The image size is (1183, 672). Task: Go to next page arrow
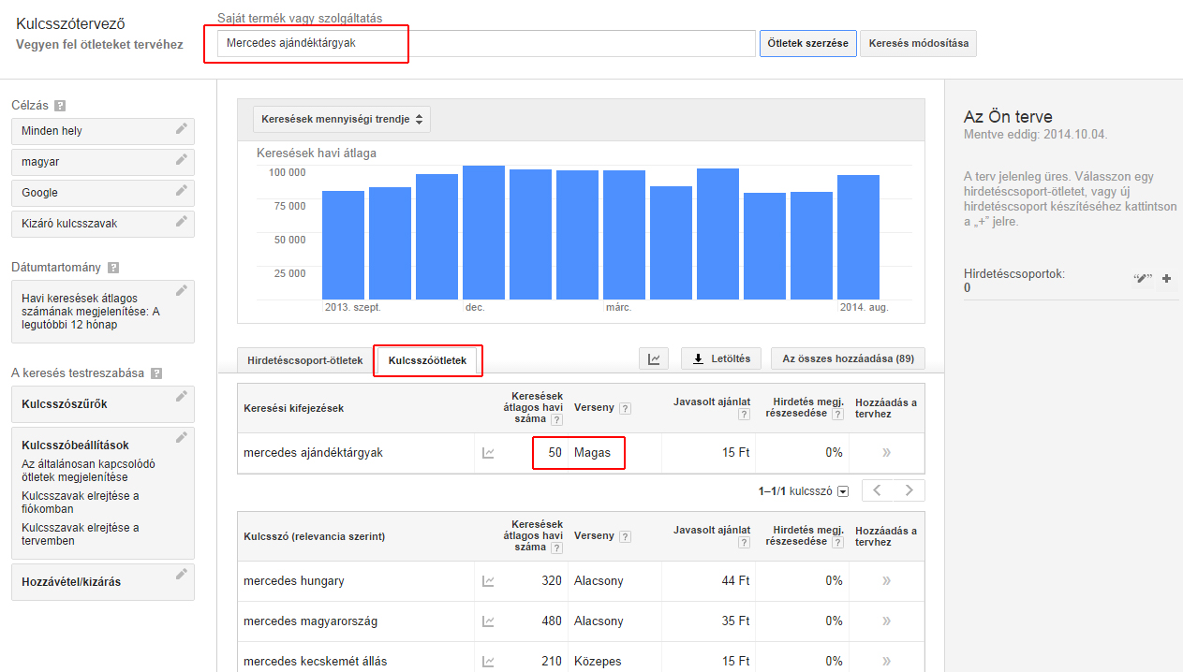pyautogui.click(x=909, y=490)
